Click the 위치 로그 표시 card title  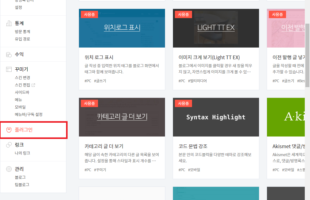[x=99, y=57]
